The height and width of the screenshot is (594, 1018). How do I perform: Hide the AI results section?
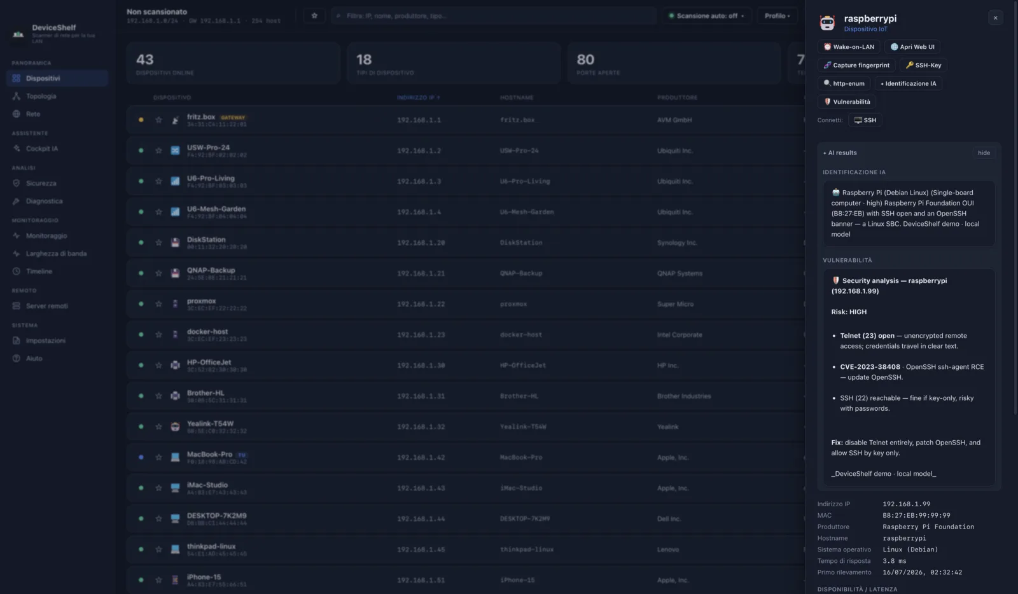click(x=984, y=153)
